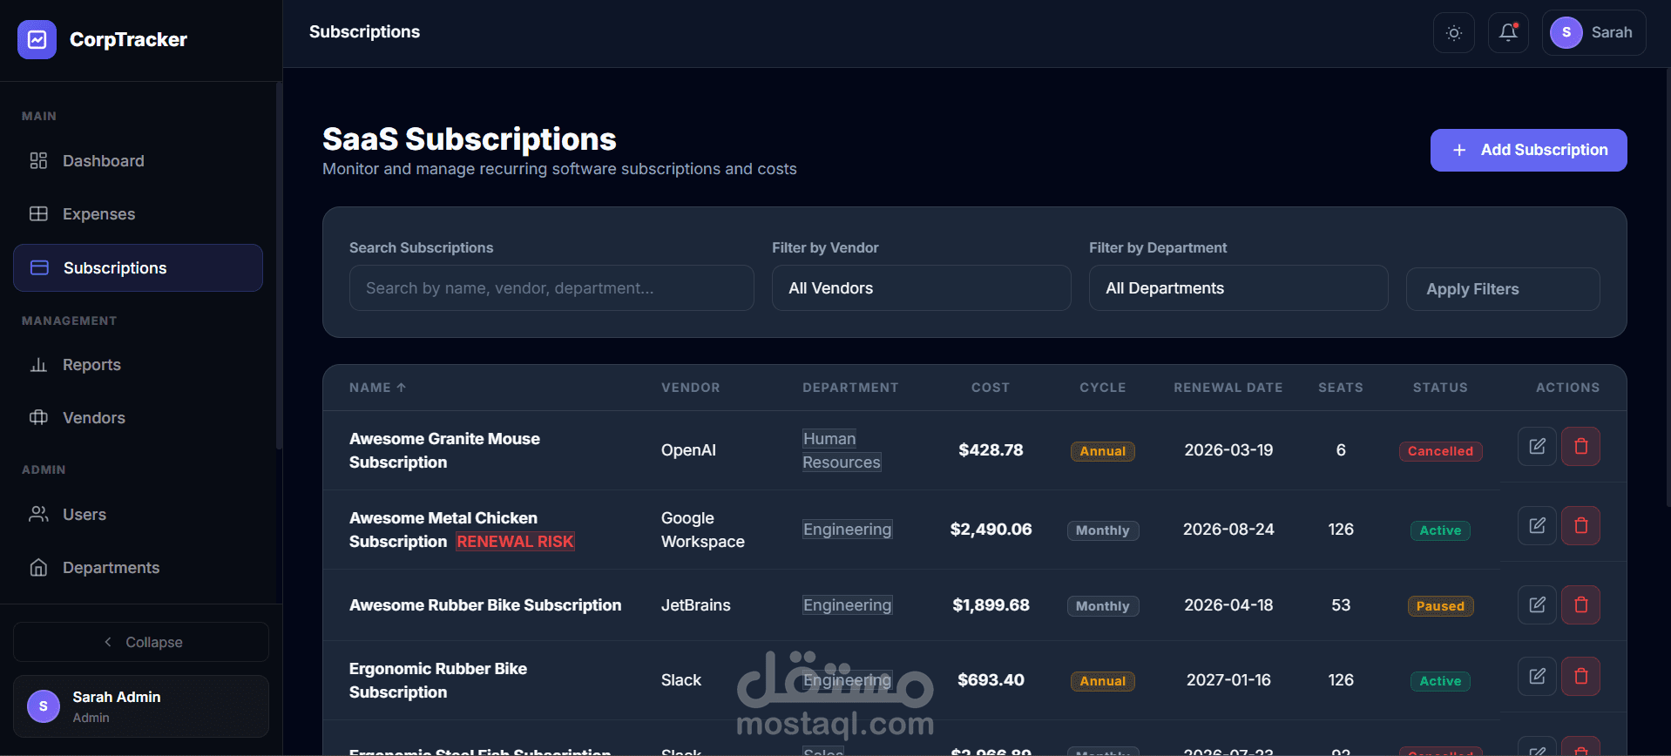Click the plus icon in Add Subscription

[1459, 151]
